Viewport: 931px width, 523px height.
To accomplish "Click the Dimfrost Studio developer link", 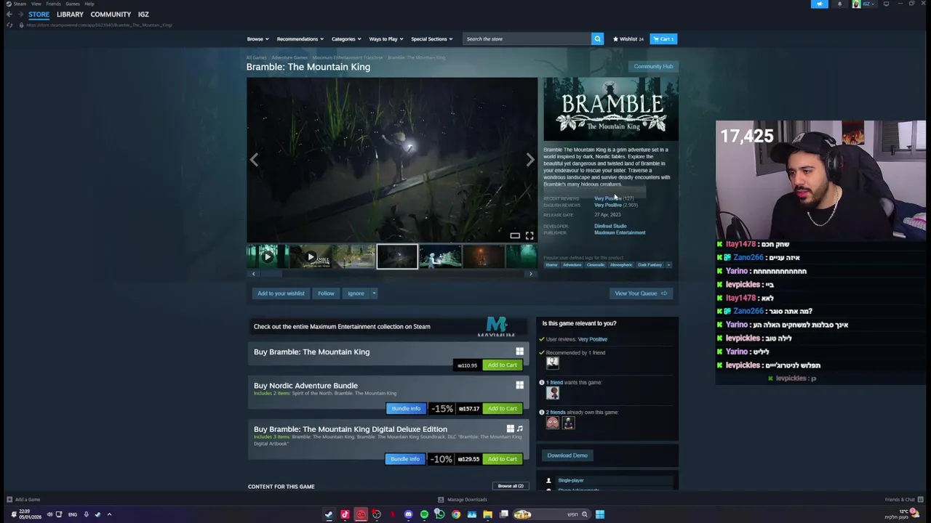I will [x=610, y=226].
